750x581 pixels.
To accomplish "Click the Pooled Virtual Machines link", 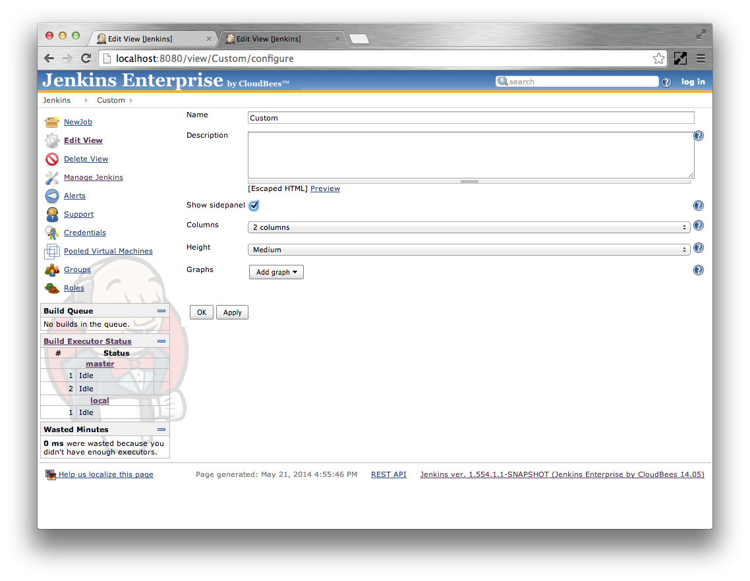I will 108,251.
